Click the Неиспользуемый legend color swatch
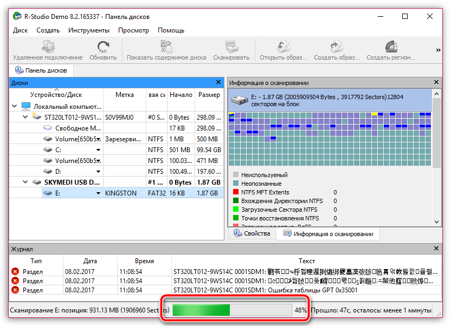451x326 pixels. click(x=236, y=174)
